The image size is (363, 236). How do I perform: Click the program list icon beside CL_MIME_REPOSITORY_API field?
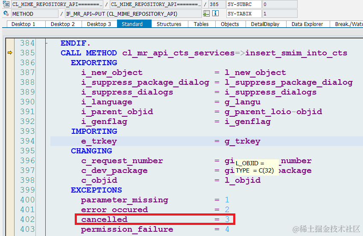[x=6, y=4]
